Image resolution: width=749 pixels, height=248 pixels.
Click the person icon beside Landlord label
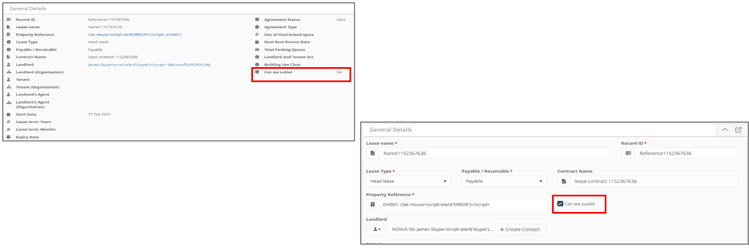[8, 64]
